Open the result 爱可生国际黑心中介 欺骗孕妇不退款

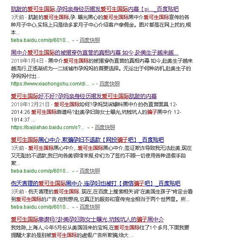point(87,140)
